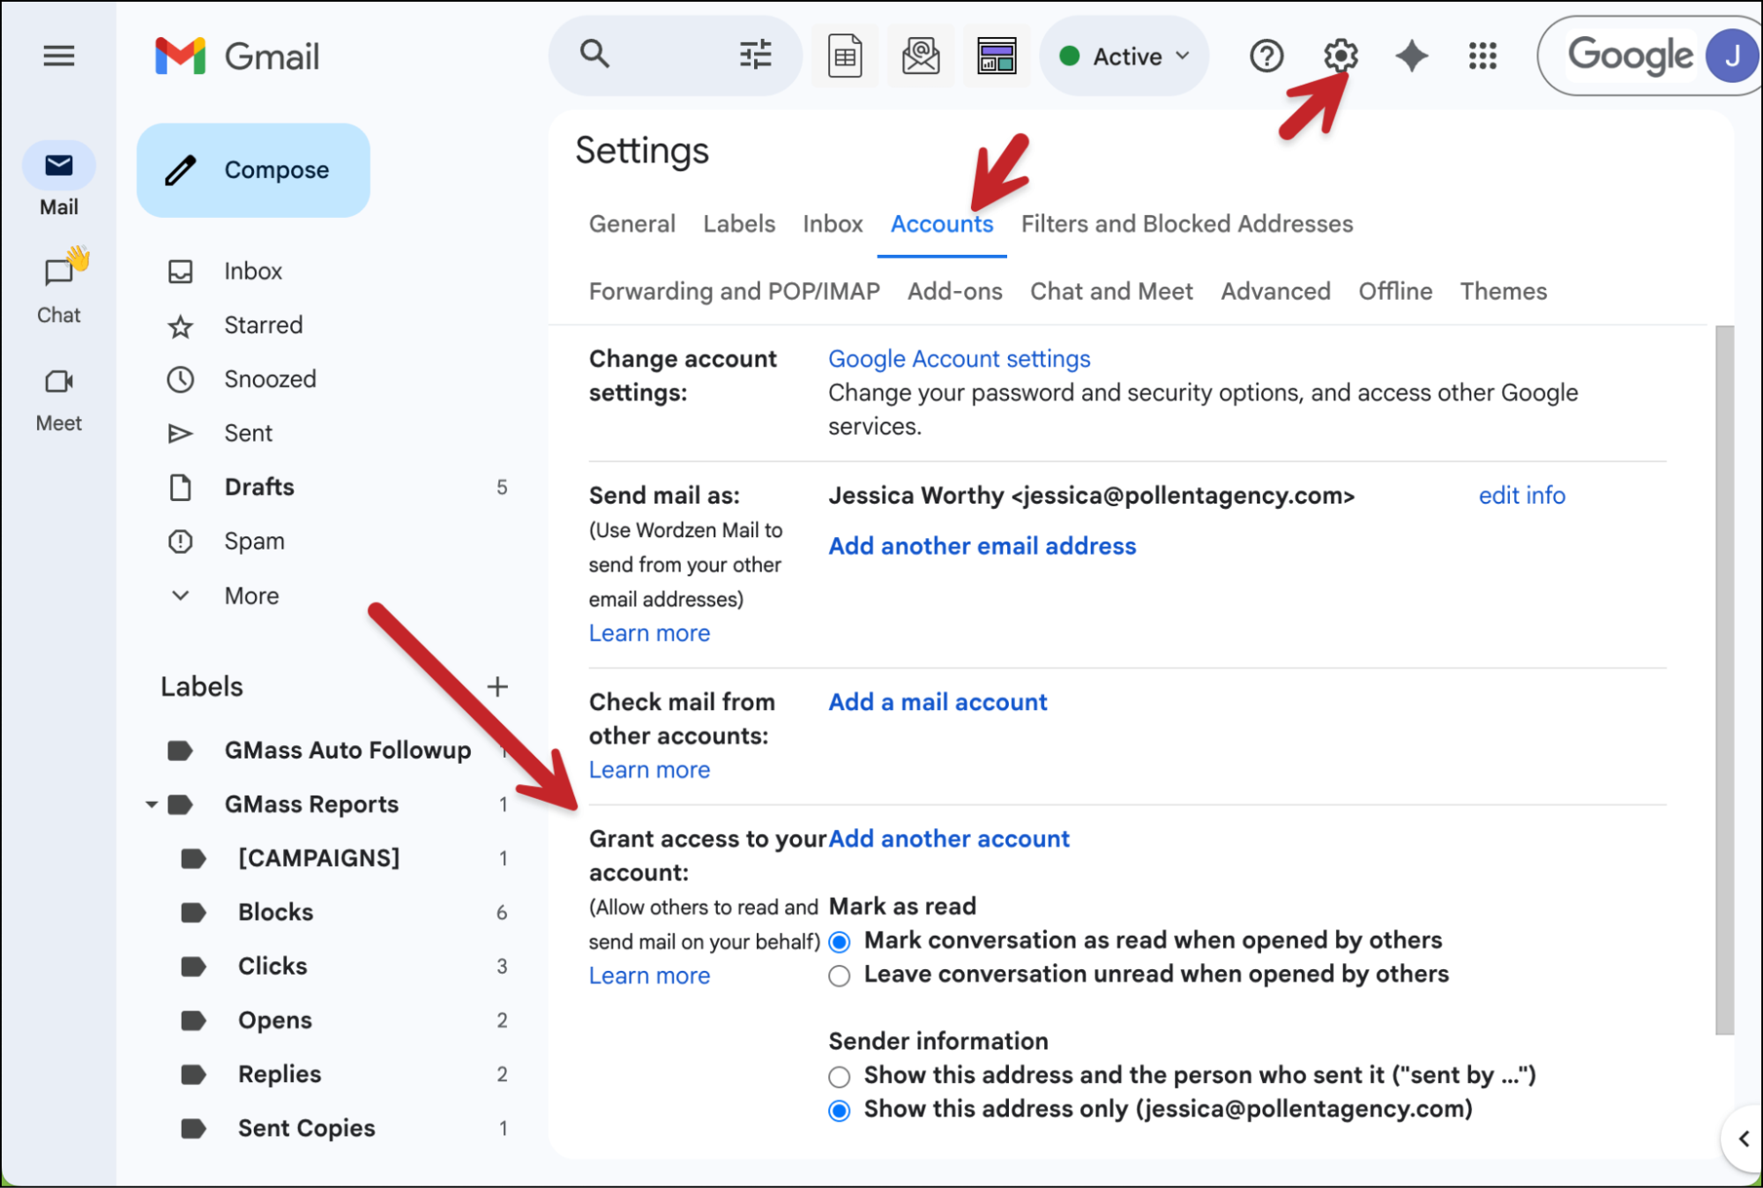Click the search magnifier icon
The height and width of the screenshot is (1188, 1763).
[x=594, y=55]
